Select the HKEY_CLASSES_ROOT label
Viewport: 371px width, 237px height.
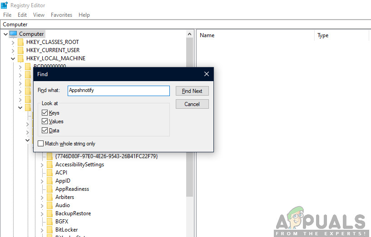click(x=53, y=42)
